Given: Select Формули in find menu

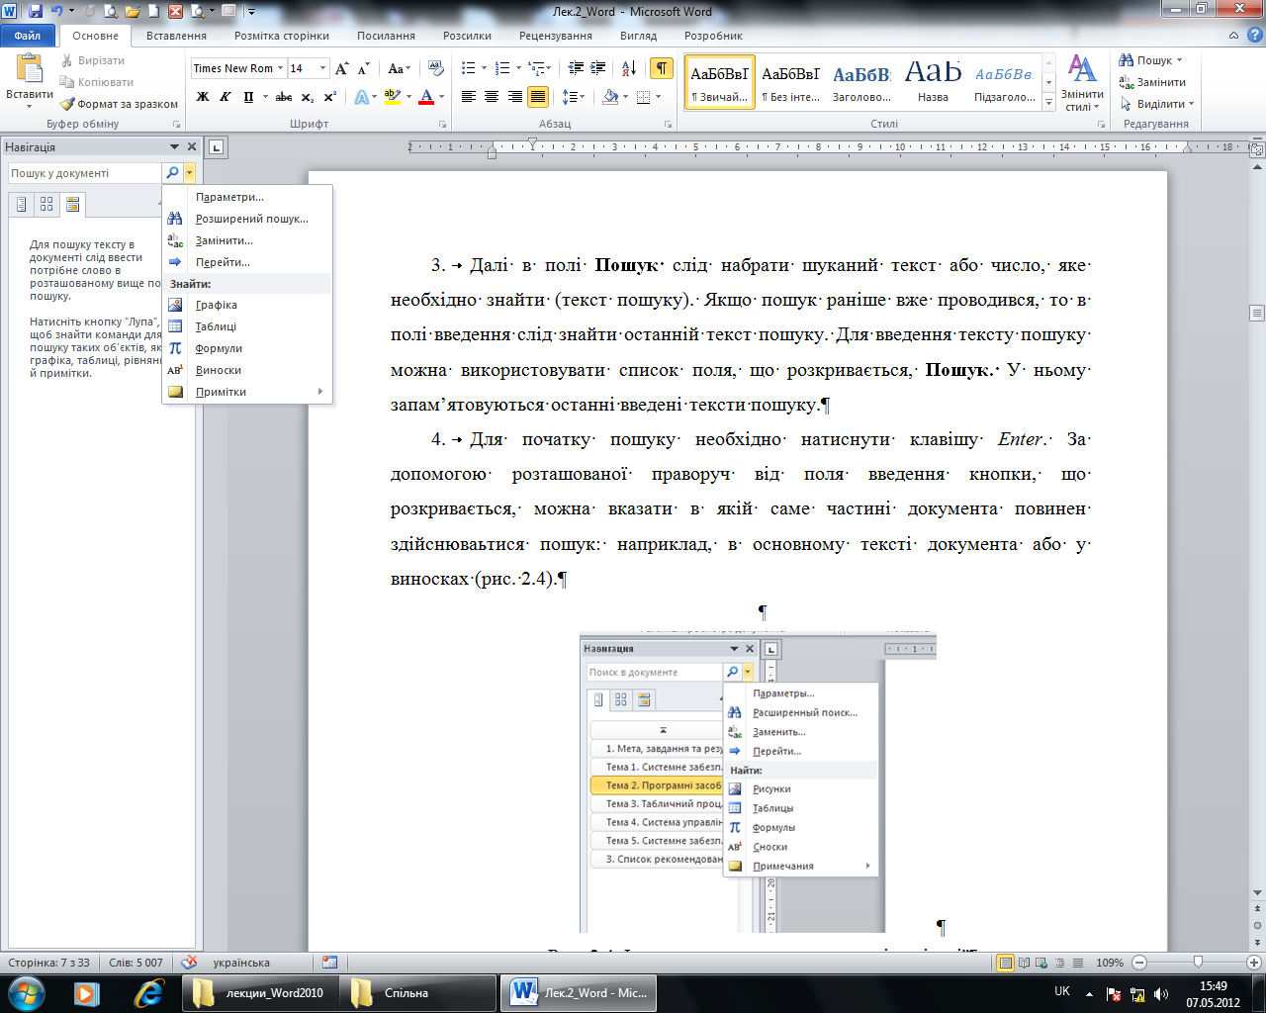Looking at the screenshot, I should 246,348.
